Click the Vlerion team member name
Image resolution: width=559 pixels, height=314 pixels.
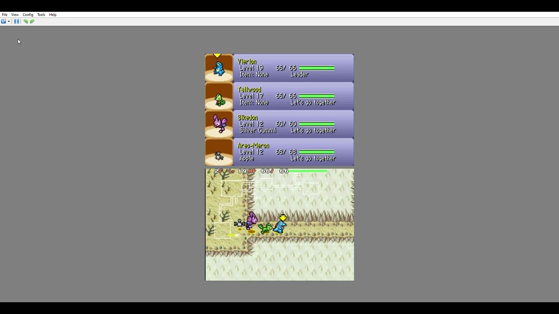pyautogui.click(x=247, y=62)
